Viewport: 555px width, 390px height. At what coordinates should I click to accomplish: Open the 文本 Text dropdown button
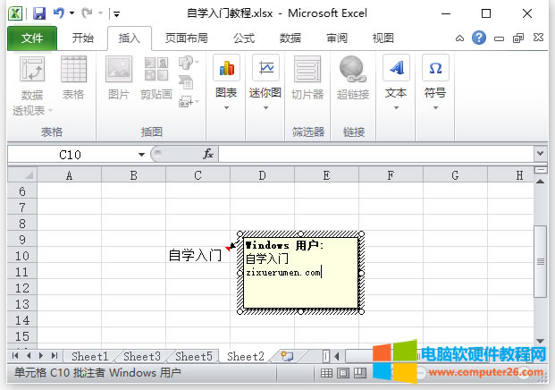coord(396,82)
